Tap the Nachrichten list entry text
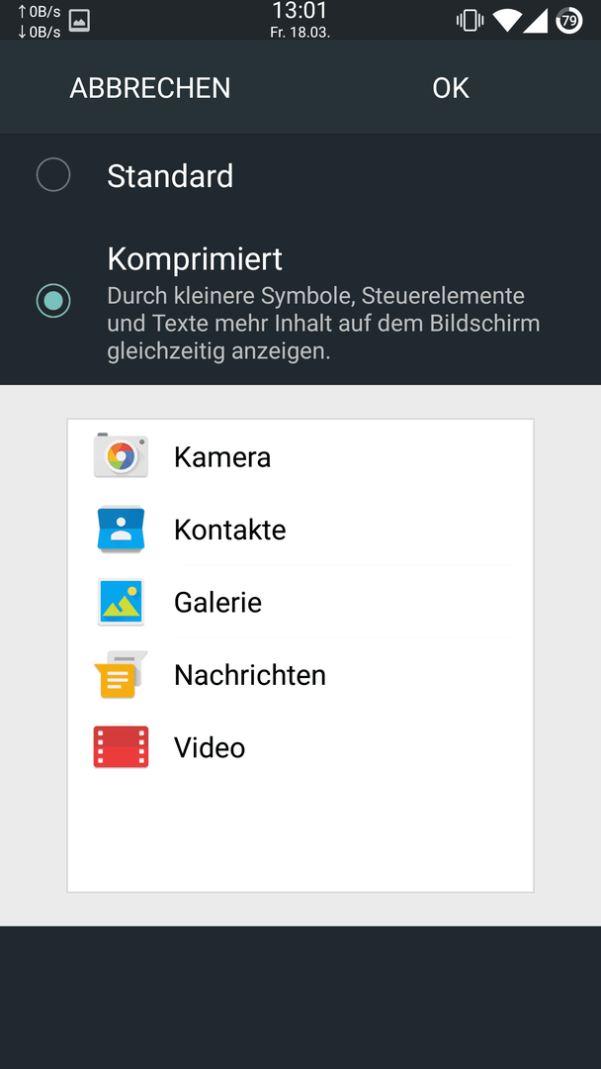Image resolution: width=601 pixels, height=1069 pixels. (250, 675)
